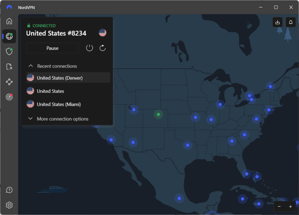Open the Meshnet nodes icon
299x215 pixels.
pos(9,82)
